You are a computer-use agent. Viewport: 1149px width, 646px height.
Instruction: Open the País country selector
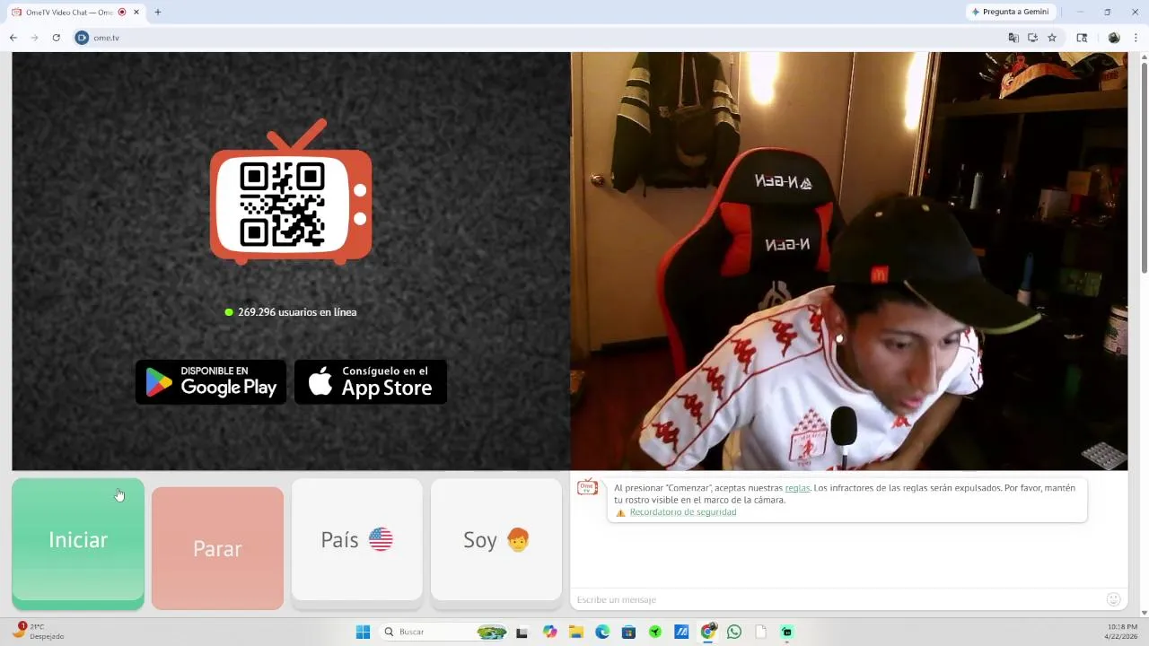[356, 539]
